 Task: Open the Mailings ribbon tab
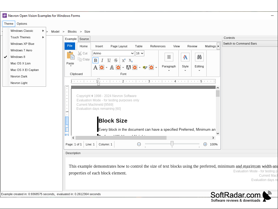tap(210, 46)
